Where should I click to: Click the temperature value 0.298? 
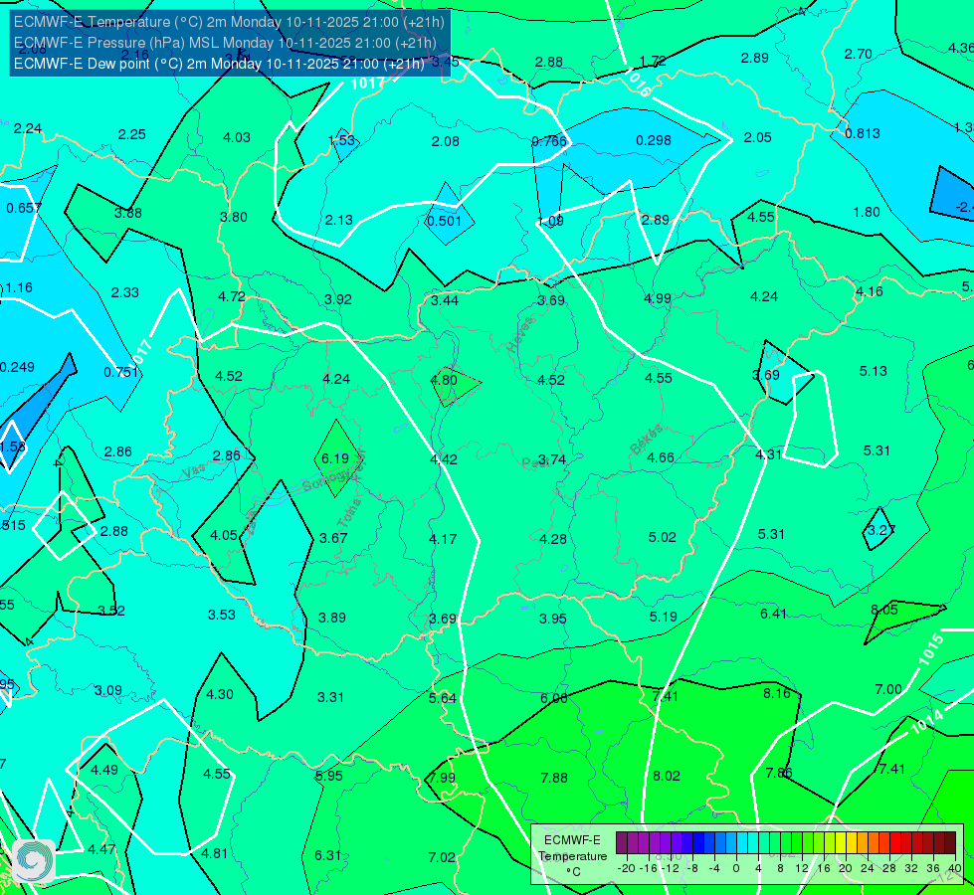coord(654,140)
